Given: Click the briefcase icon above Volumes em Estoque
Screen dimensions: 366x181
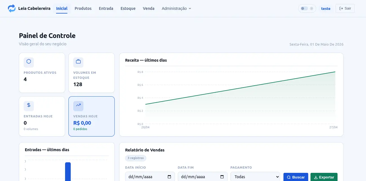Looking at the screenshot, I should pyautogui.click(x=78, y=61).
